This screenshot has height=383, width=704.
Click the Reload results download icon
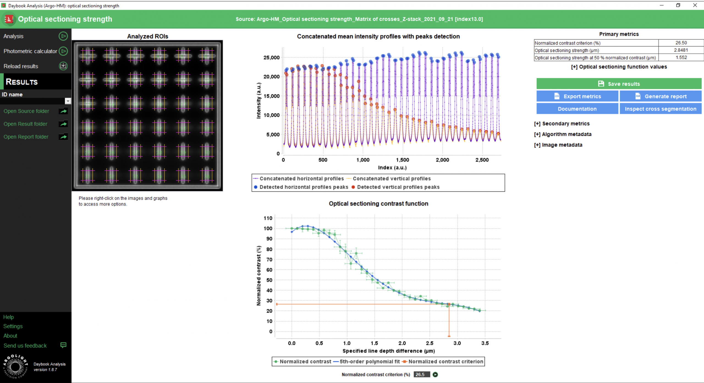coord(63,66)
